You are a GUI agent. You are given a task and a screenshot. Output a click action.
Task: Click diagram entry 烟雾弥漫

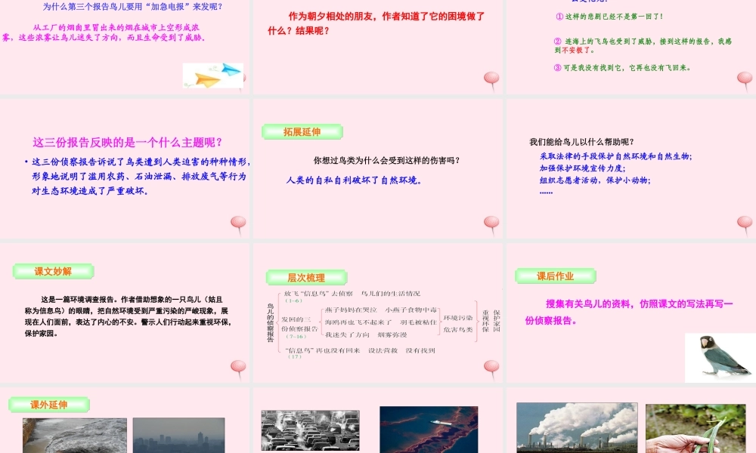point(392,334)
